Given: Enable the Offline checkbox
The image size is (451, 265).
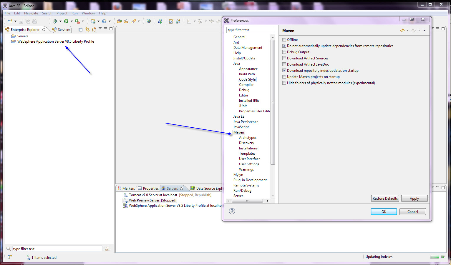Looking at the screenshot, I should click(x=284, y=40).
